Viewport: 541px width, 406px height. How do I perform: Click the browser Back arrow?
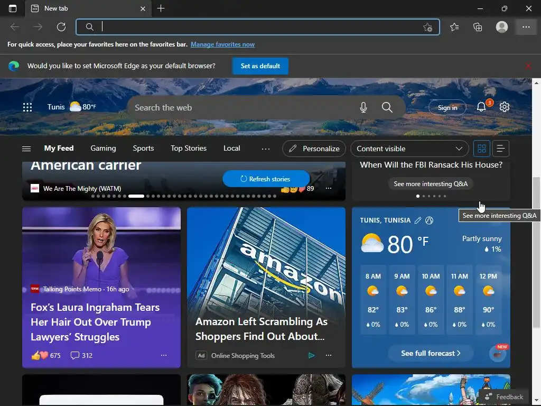point(15,27)
